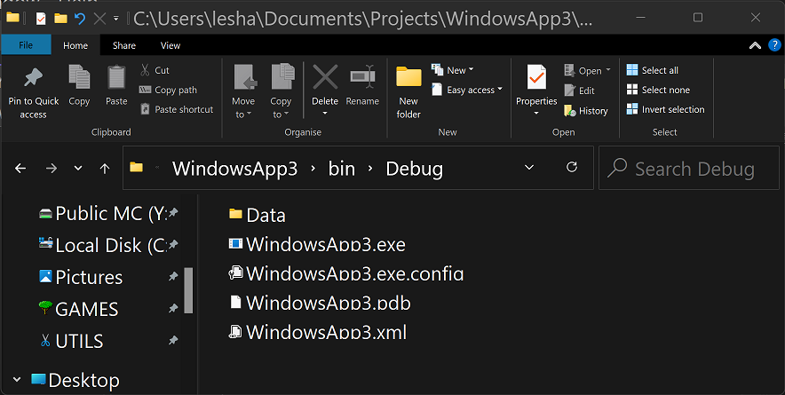Open recent locations dropdown arrow

(78, 169)
